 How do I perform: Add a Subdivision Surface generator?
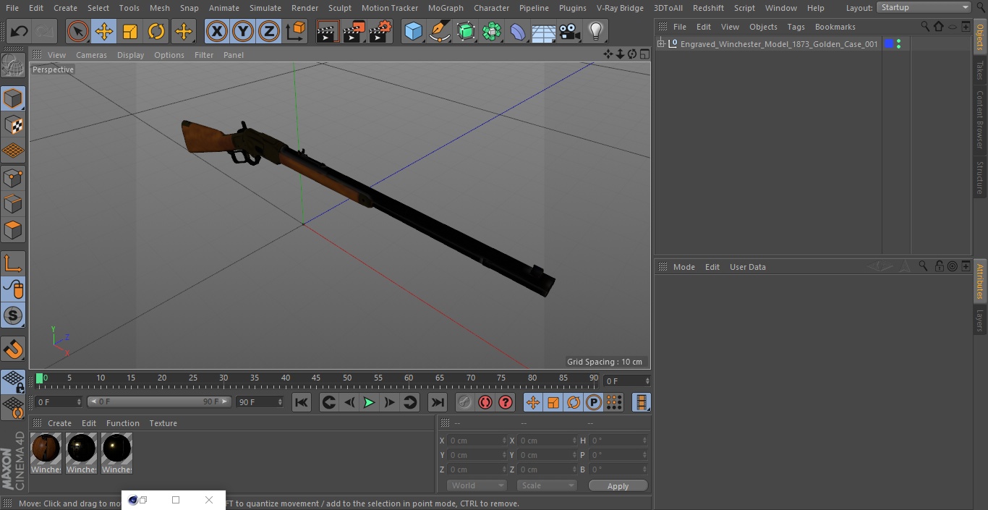[x=466, y=31]
